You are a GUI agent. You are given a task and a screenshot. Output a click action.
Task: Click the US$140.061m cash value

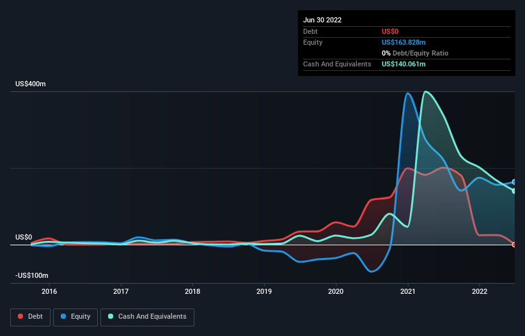point(404,64)
